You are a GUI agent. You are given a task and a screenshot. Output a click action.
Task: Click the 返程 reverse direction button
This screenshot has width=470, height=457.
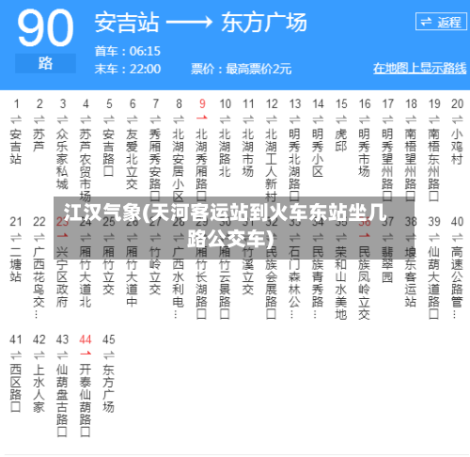tap(441, 22)
